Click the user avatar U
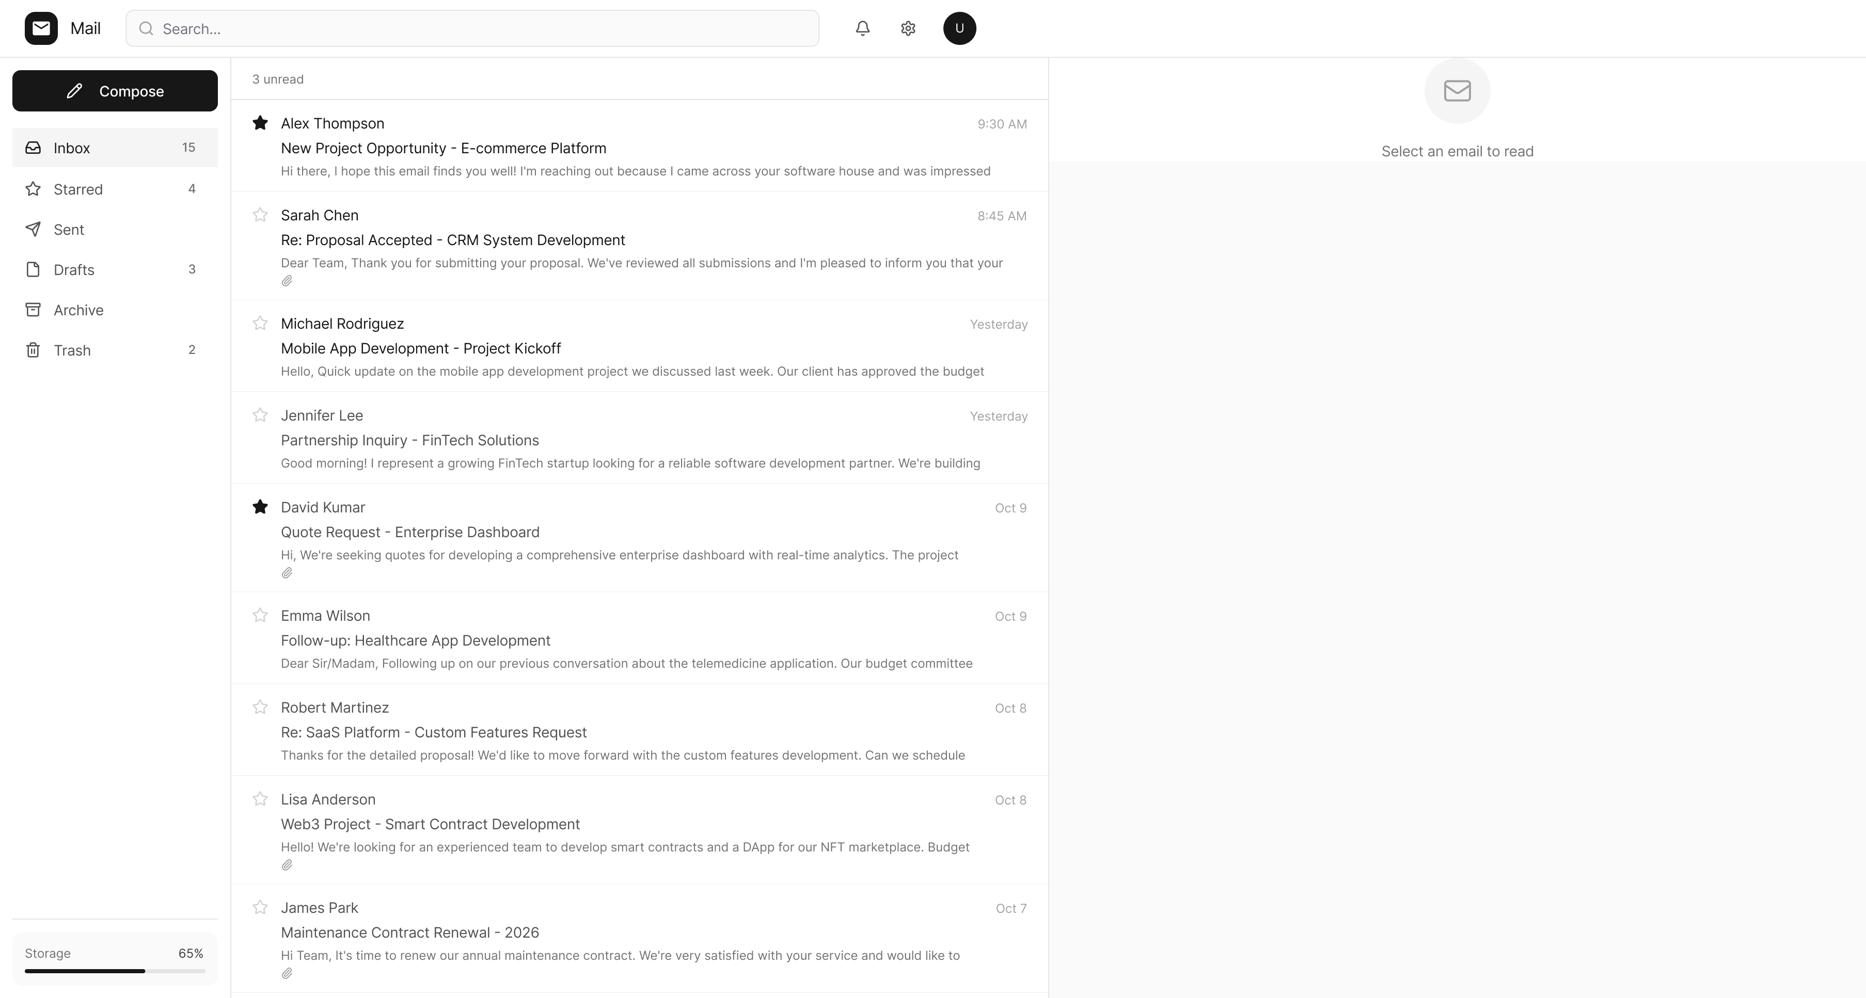 [959, 28]
